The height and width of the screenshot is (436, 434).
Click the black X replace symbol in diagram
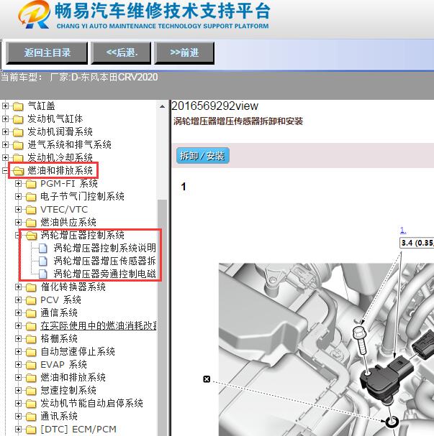[x=207, y=379]
